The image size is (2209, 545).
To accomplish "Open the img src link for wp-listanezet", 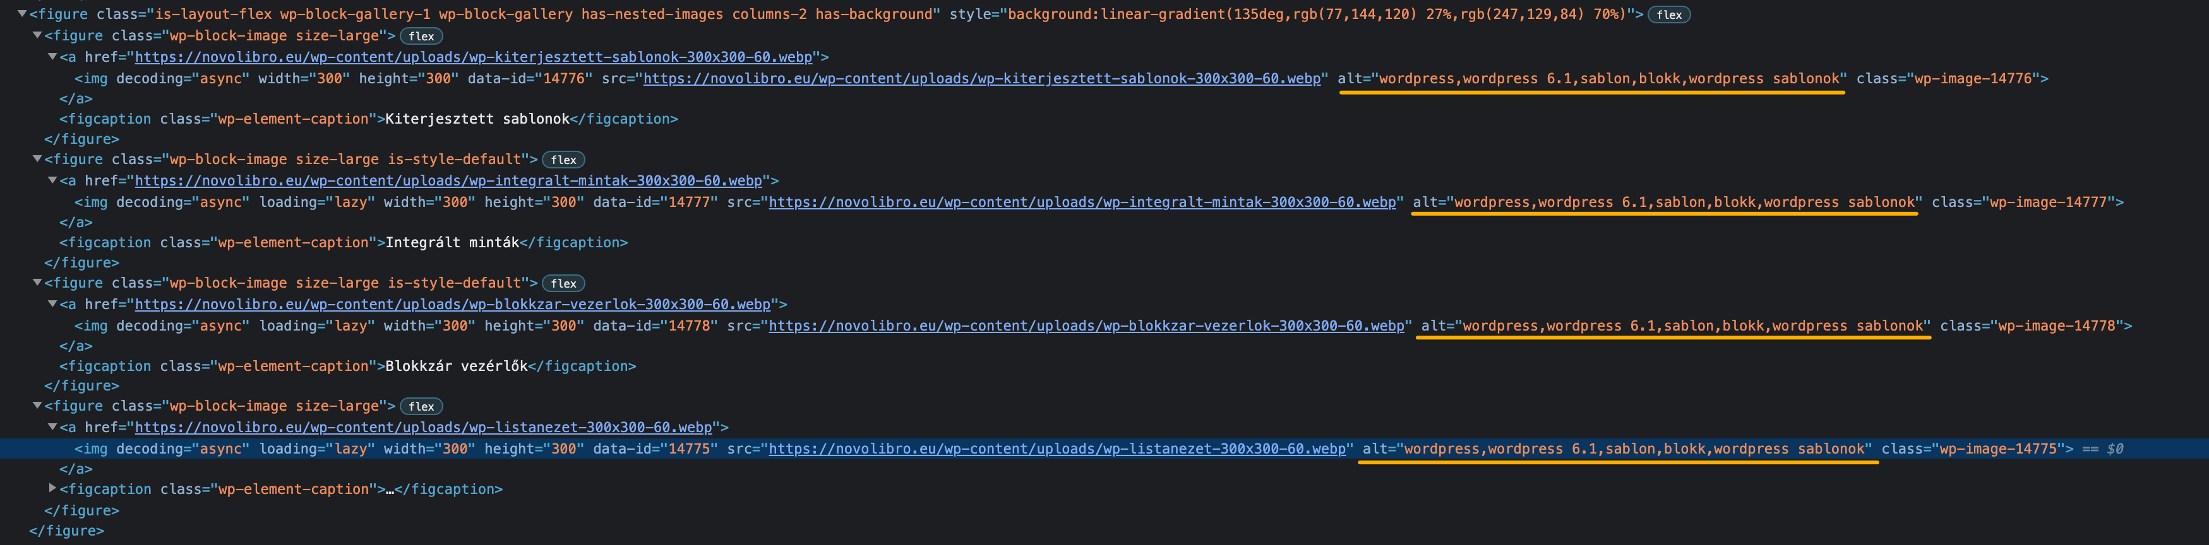I will click(x=1057, y=448).
